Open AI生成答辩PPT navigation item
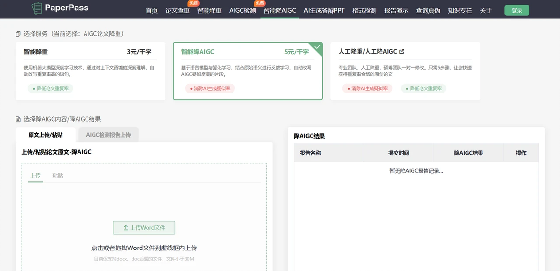560x271 pixels. click(x=324, y=10)
